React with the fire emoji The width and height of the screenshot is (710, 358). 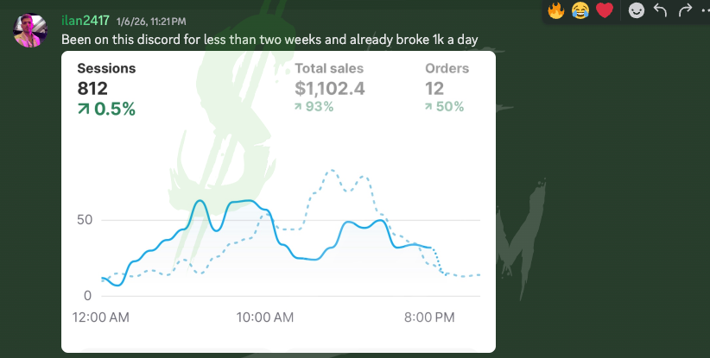pos(557,11)
